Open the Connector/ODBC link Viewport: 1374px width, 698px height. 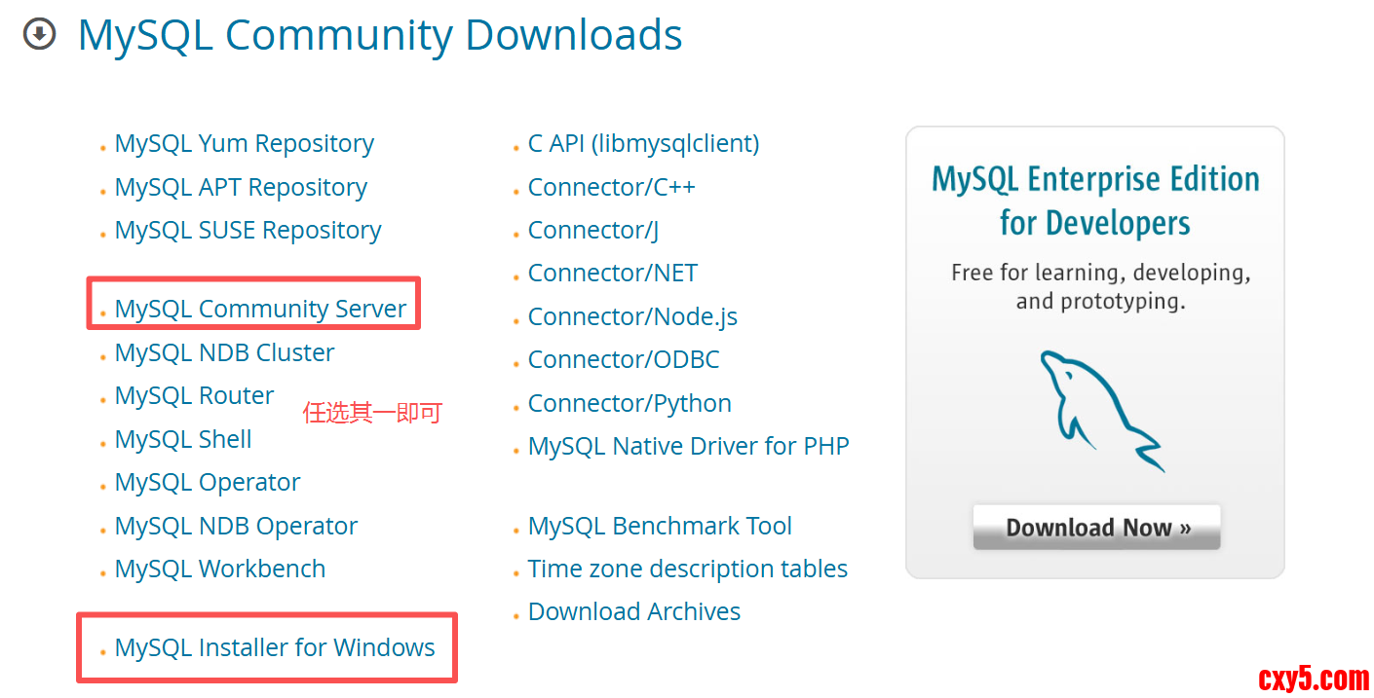pyautogui.click(x=624, y=360)
